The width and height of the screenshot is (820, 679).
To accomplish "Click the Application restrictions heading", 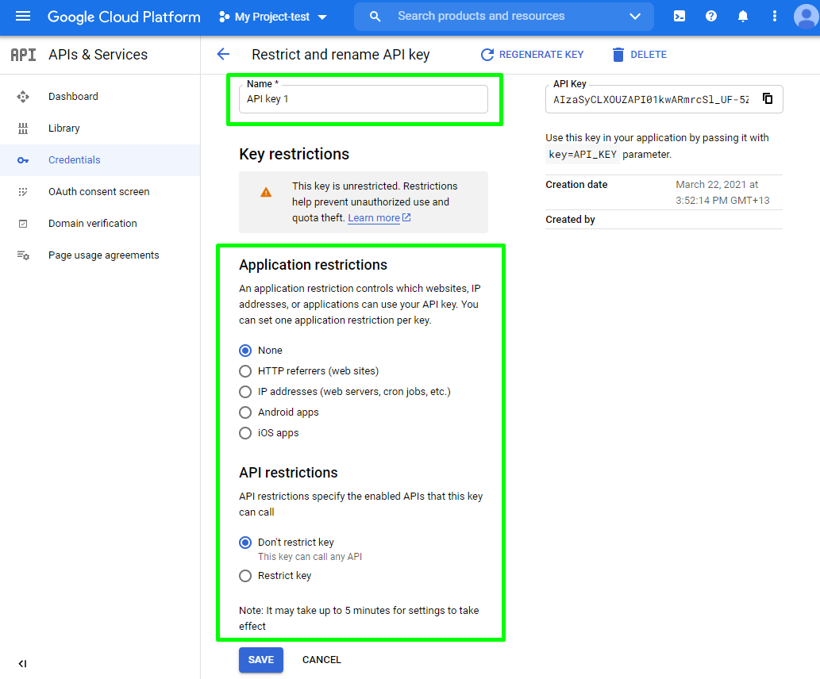I will [313, 264].
